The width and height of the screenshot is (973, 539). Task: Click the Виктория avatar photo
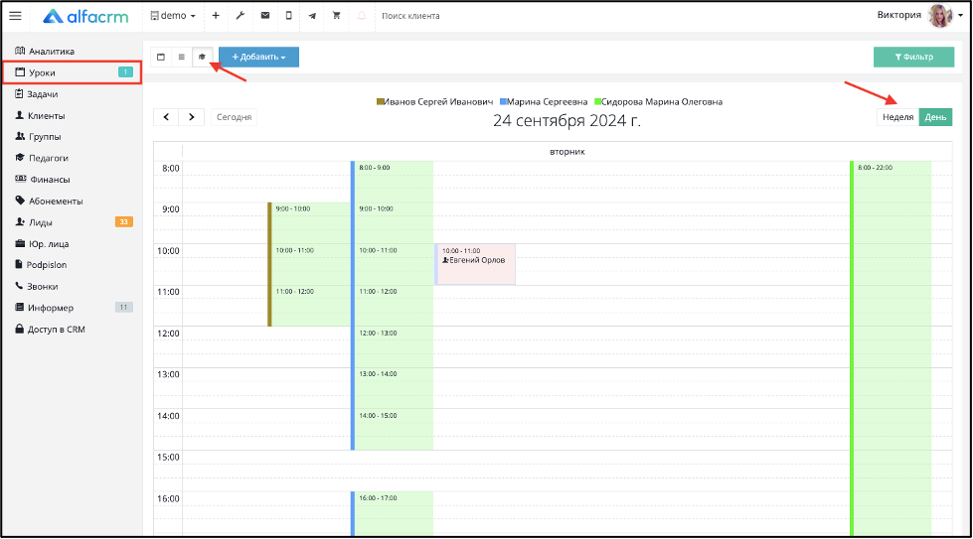[x=940, y=16]
